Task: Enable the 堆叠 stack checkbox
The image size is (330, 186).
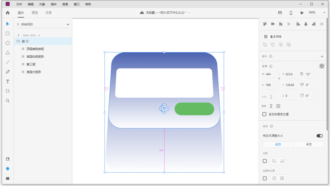Action: point(265,161)
